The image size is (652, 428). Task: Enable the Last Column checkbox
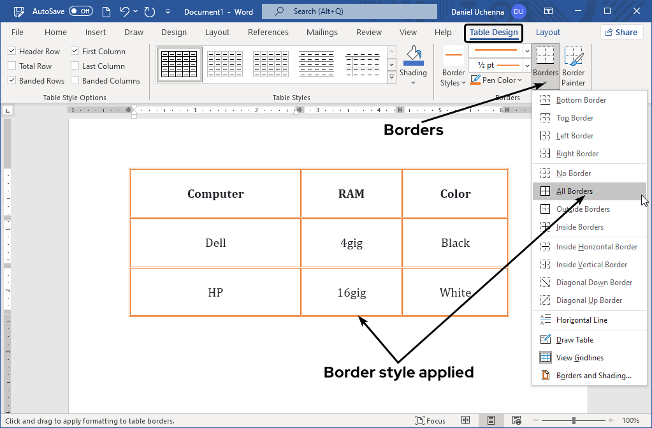[75, 66]
